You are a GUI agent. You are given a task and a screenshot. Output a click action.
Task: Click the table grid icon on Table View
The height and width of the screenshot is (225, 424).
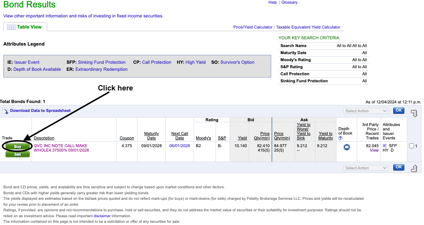(11, 27)
